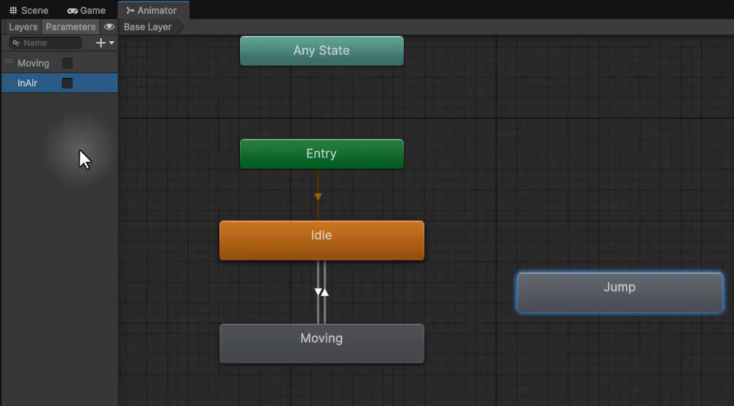Switch to the Game tab
734x406 pixels.
pos(86,10)
